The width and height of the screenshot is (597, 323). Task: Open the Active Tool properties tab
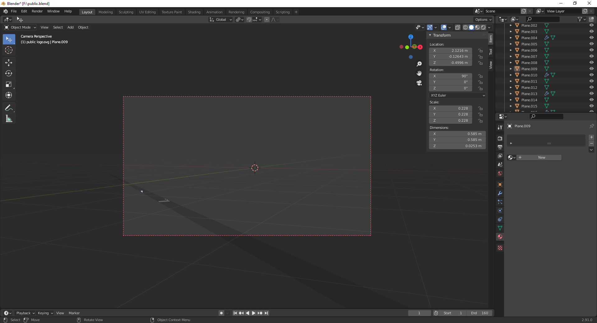point(500,127)
